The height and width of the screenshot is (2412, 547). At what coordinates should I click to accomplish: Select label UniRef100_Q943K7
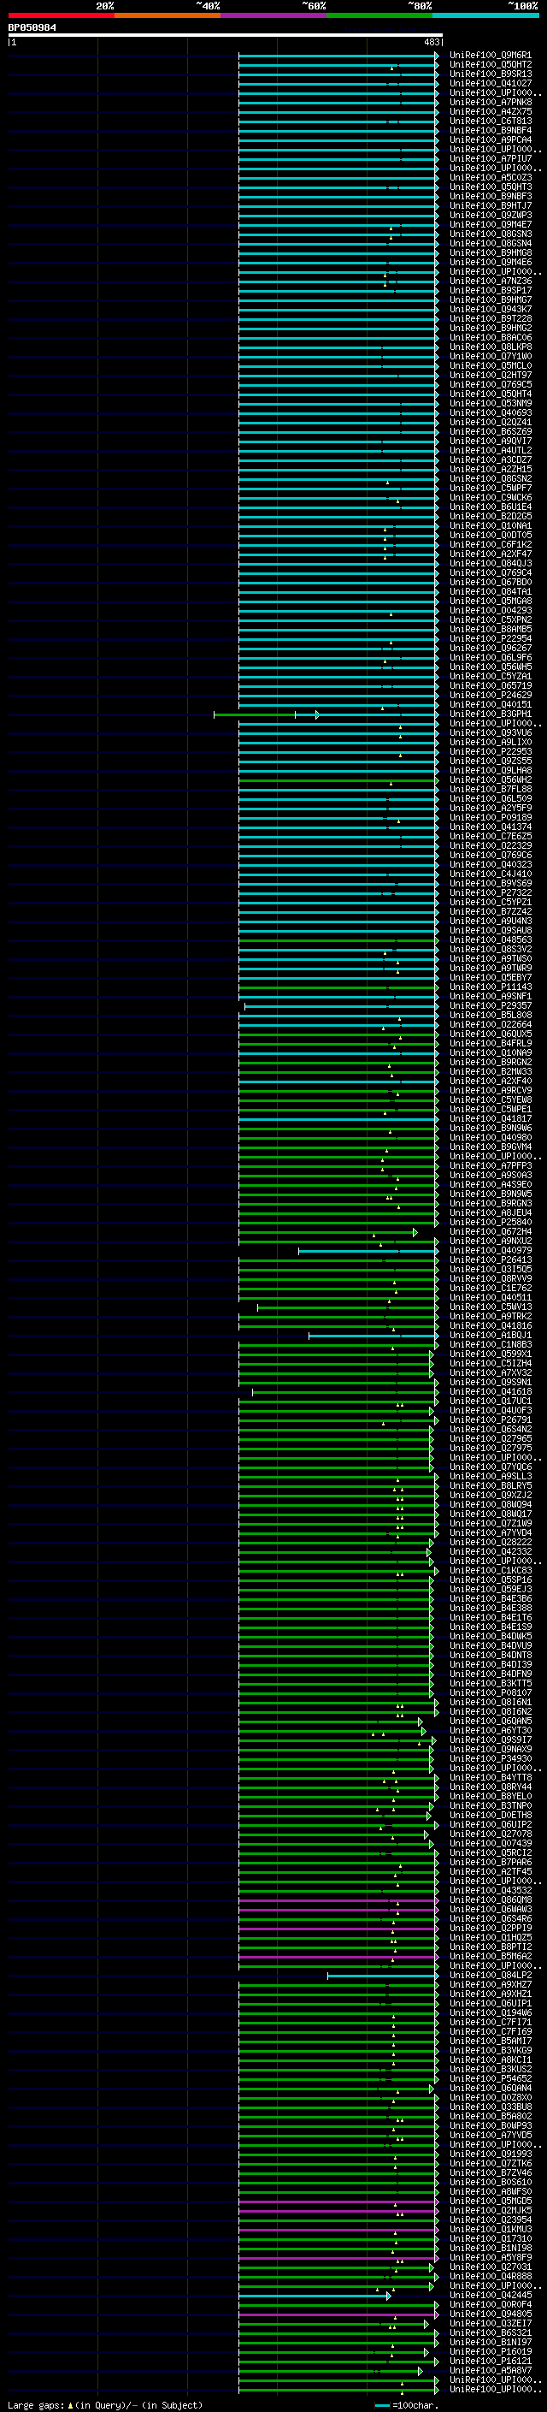pos(490,309)
